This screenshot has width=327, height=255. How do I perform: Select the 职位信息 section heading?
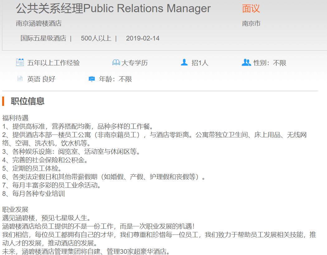point(28,101)
